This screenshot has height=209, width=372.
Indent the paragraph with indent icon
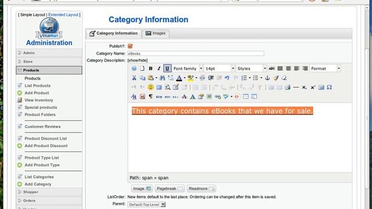[210, 78]
